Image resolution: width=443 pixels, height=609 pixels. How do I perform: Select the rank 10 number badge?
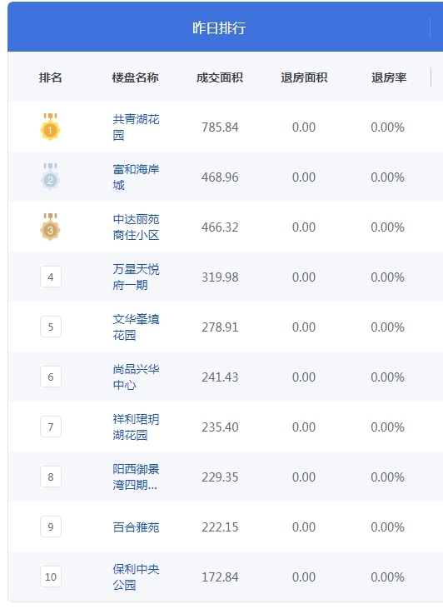coord(51,577)
